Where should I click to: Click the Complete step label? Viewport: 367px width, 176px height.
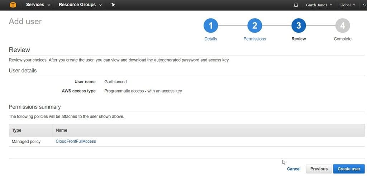343,39
